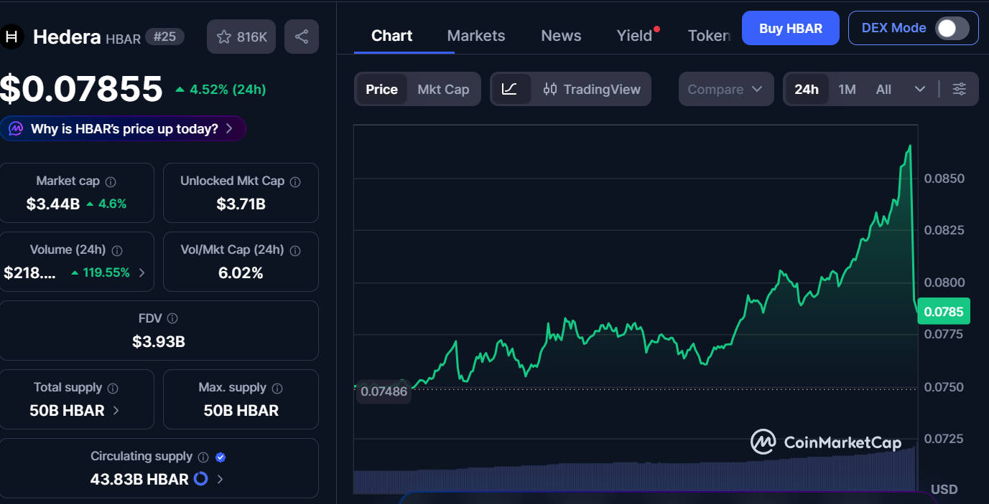Viewport: 989px width, 504px height.
Task: Click the 6.02% Vol/Mkt Cap value
Action: (x=241, y=272)
